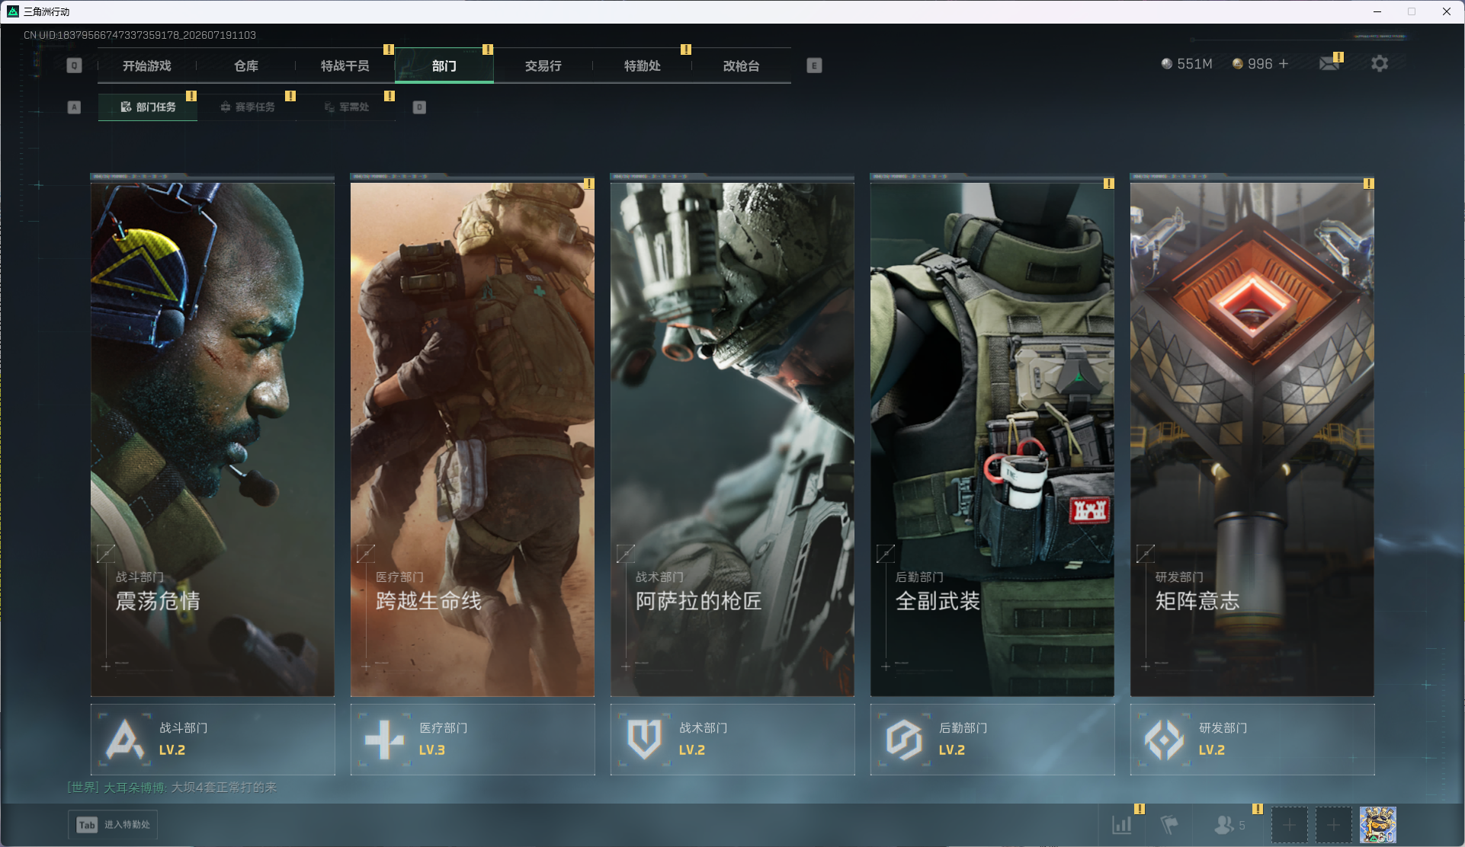Open the statistics bar chart icon
This screenshot has height=847, width=1465.
(x=1122, y=825)
